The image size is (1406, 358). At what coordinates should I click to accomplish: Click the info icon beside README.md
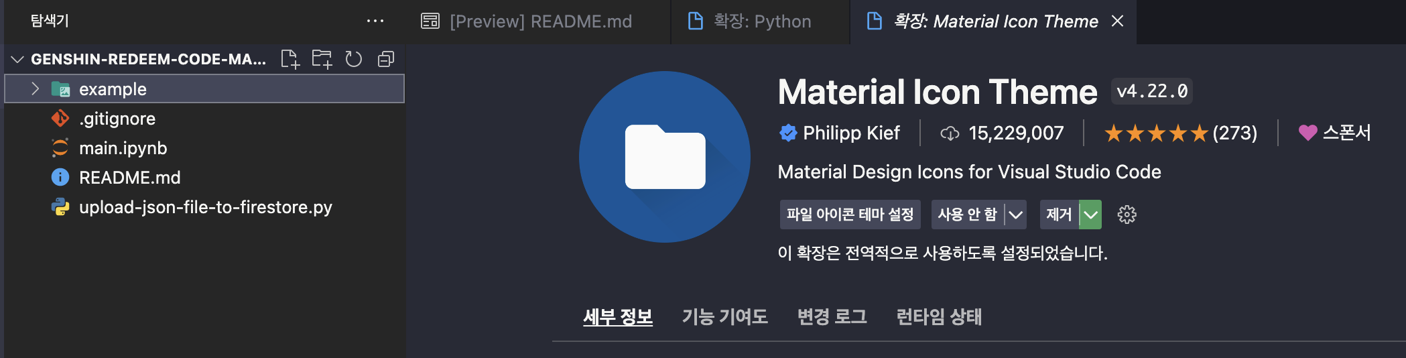pyautogui.click(x=60, y=178)
